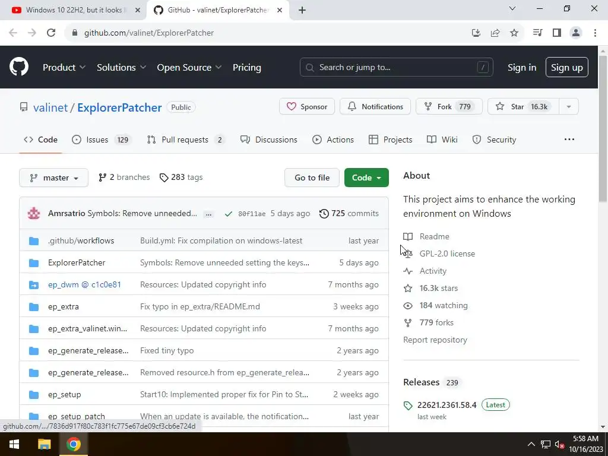
Task: Click the Sign up button
Action: point(567,68)
